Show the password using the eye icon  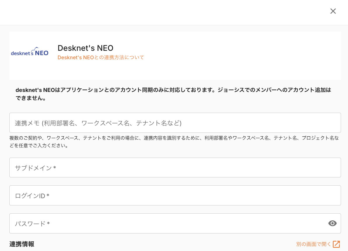tap(332, 223)
